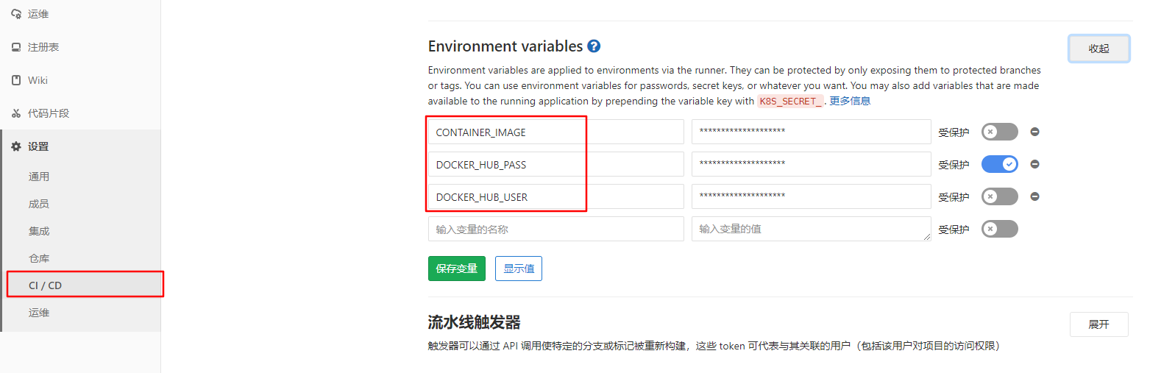This screenshot has height=373, width=1175.
Task: Click the gear icon next to 设置
Action: [16, 146]
